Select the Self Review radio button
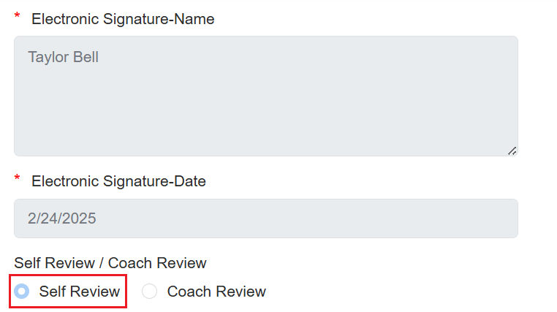The width and height of the screenshot is (557, 312). click(x=23, y=292)
